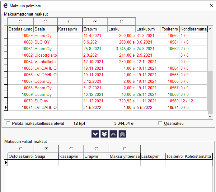Move selected payment down with single down arrow
Image resolution: width=216 pixels, height=192 pixels.
[95, 134]
